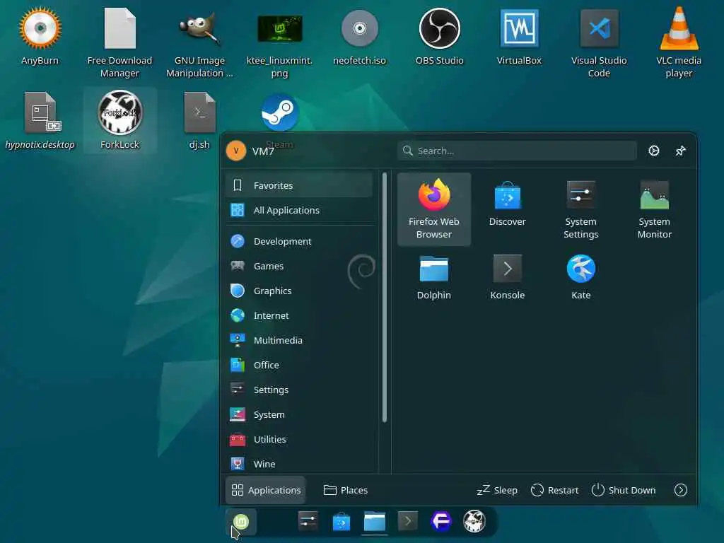Open the Wine category

(299, 464)
